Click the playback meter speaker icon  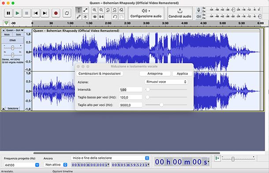198,16
